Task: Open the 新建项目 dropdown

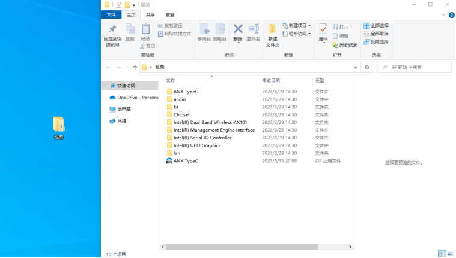Action: [x=296, y=26]
